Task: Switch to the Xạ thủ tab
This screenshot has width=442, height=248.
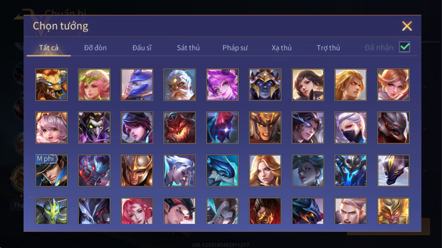Action: 281,48
